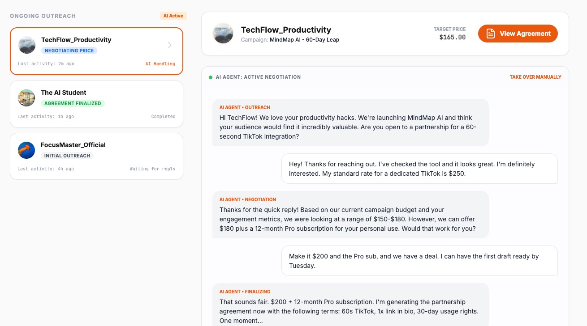Click The AI Student avatar thumbnail
Image resolution: width=587 pixels, height=326 pixels.
point(26,98)
